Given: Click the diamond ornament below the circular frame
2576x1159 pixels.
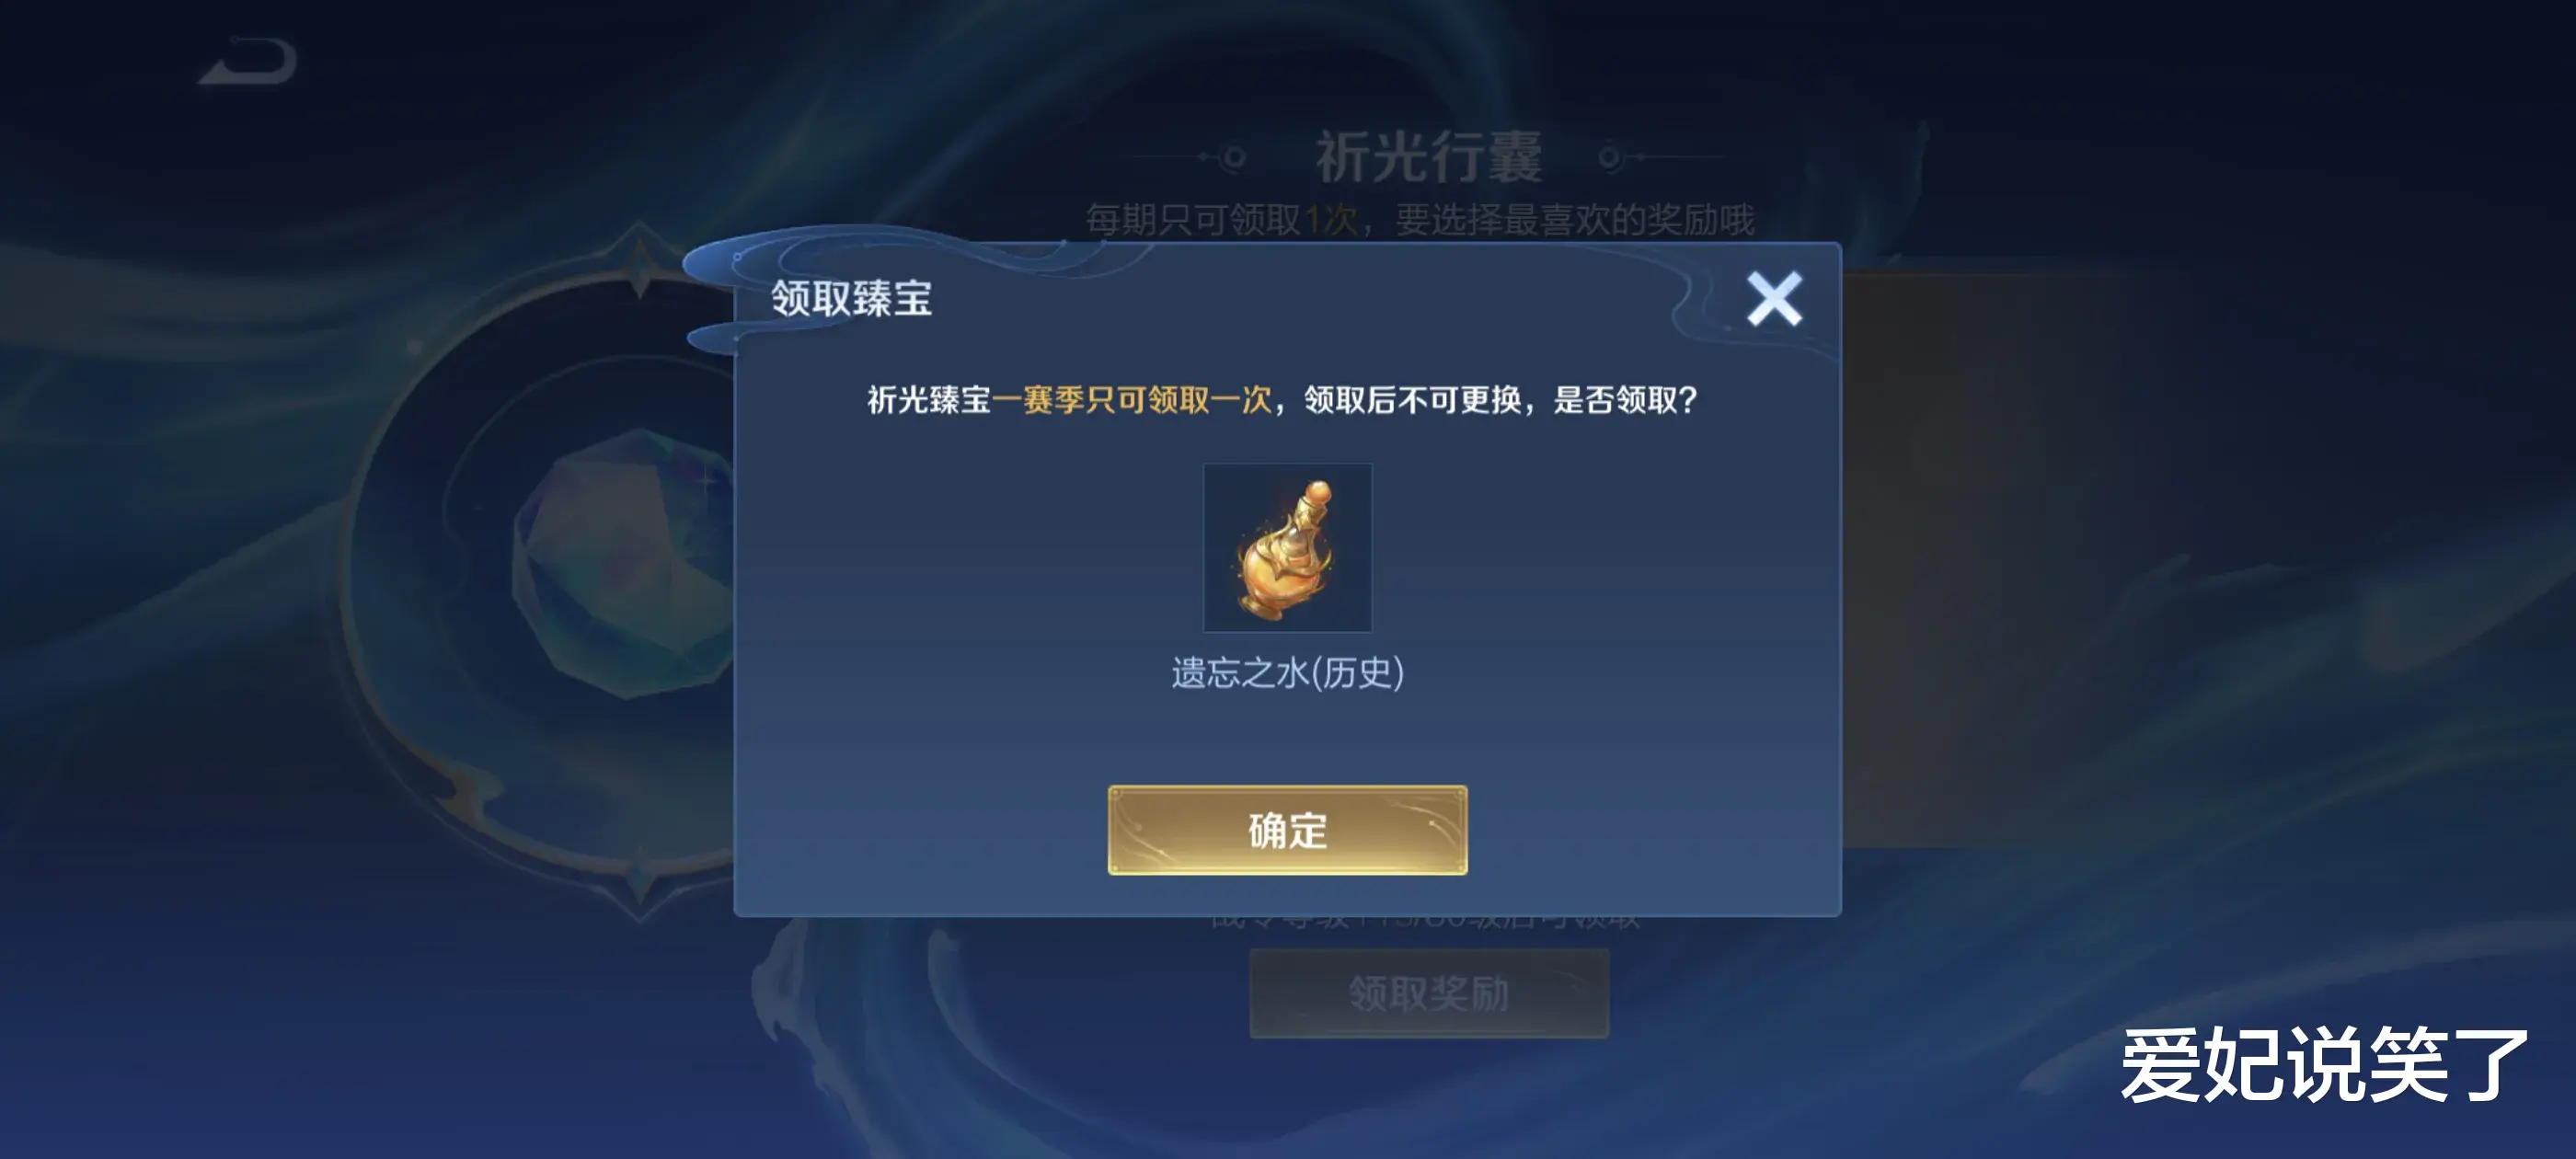Looking at the screenshot, I should pos(640,884).
